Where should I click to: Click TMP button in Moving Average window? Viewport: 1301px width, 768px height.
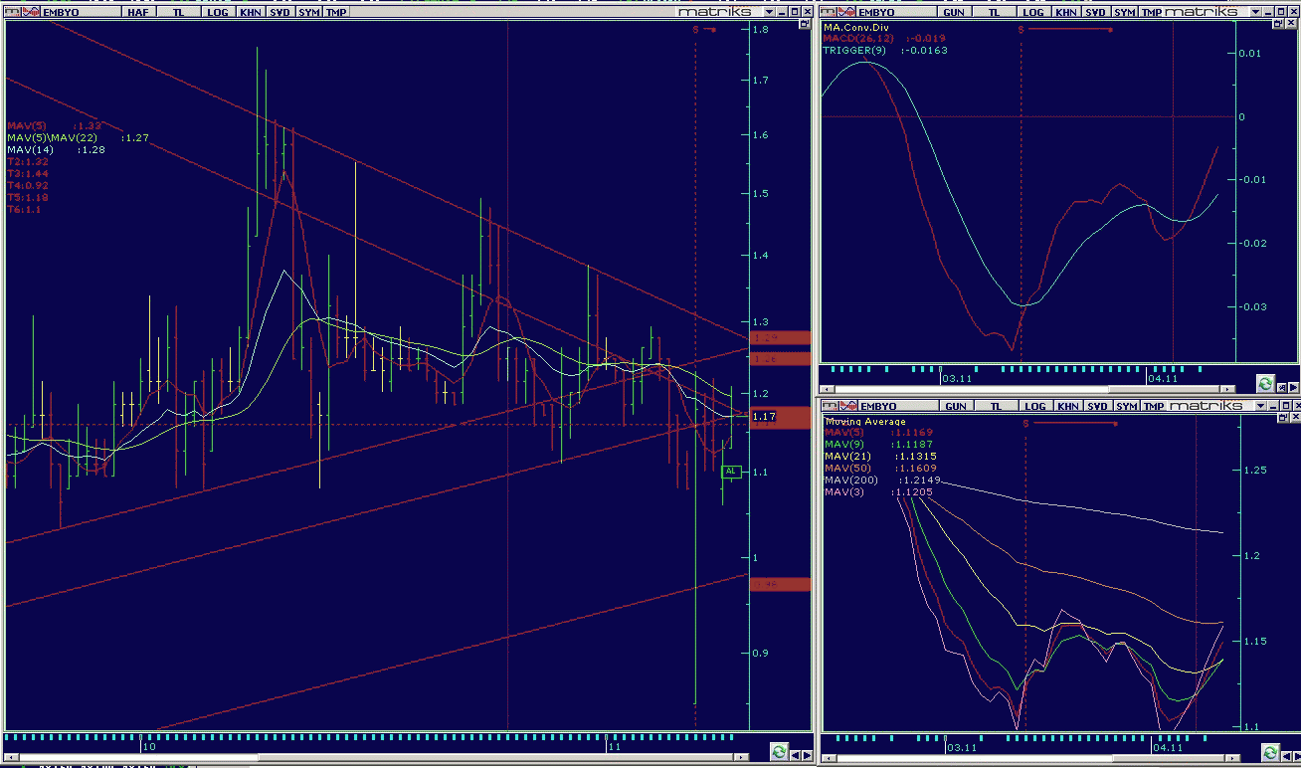click(1153, 406)
